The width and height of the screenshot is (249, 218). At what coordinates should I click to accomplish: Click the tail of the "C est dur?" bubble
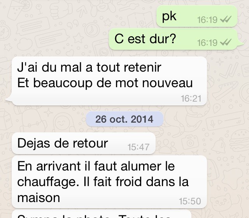coord(240,44)
